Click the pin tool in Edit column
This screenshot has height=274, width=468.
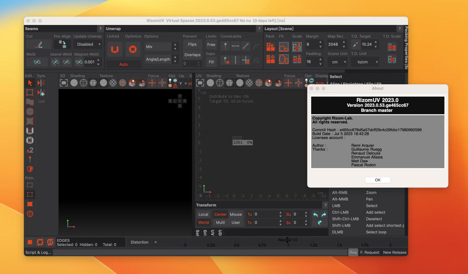30,159
